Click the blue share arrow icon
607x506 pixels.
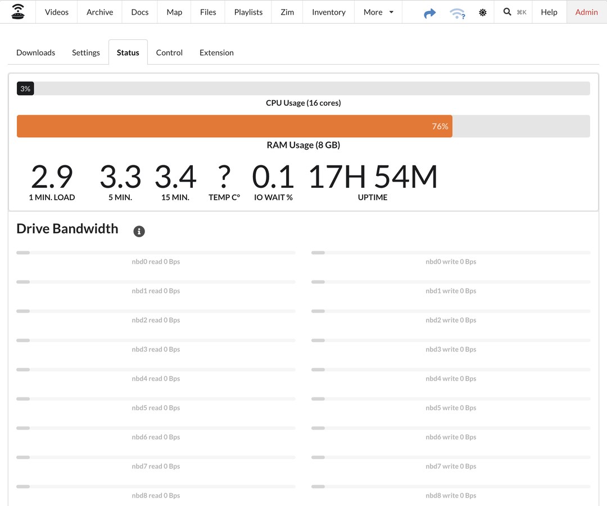point(430,13)
